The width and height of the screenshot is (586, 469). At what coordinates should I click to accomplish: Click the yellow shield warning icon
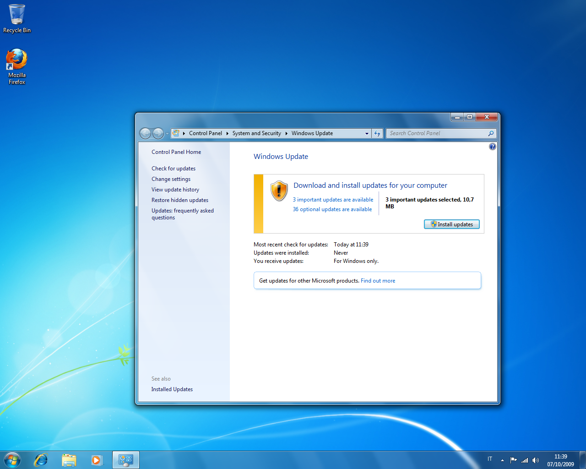pyautogui.click(x=279, y=191)
